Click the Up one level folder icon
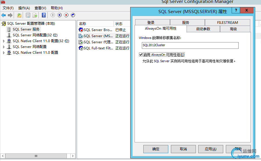The width and height of the screenshot is (261, 161). click(x=19, y=15)
